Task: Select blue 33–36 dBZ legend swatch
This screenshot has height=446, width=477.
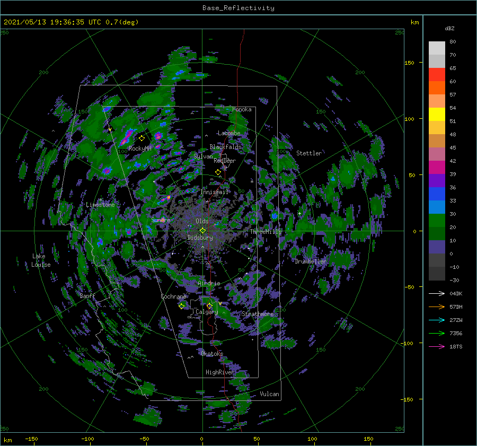Action: tap(437, 194)
